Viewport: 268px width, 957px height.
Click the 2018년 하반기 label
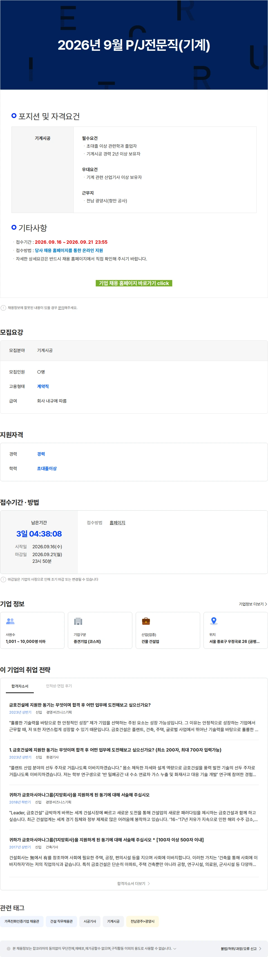point(20,802)
